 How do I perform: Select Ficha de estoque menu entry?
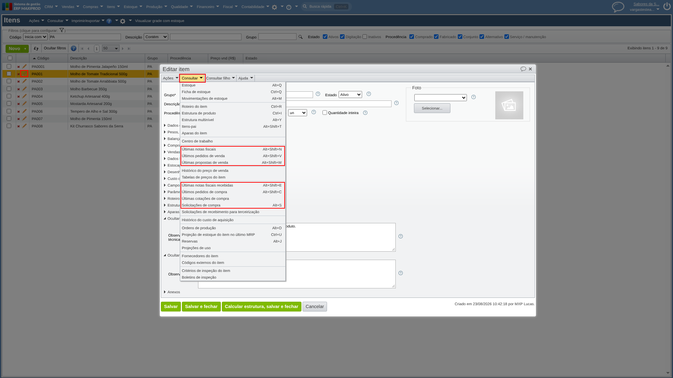(x=232, y=92)
